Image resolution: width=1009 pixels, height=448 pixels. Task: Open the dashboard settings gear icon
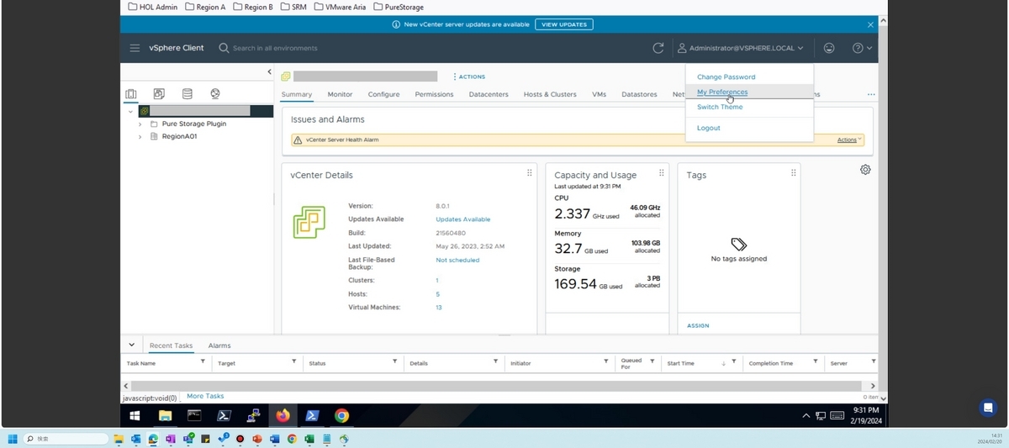point(865,170)
